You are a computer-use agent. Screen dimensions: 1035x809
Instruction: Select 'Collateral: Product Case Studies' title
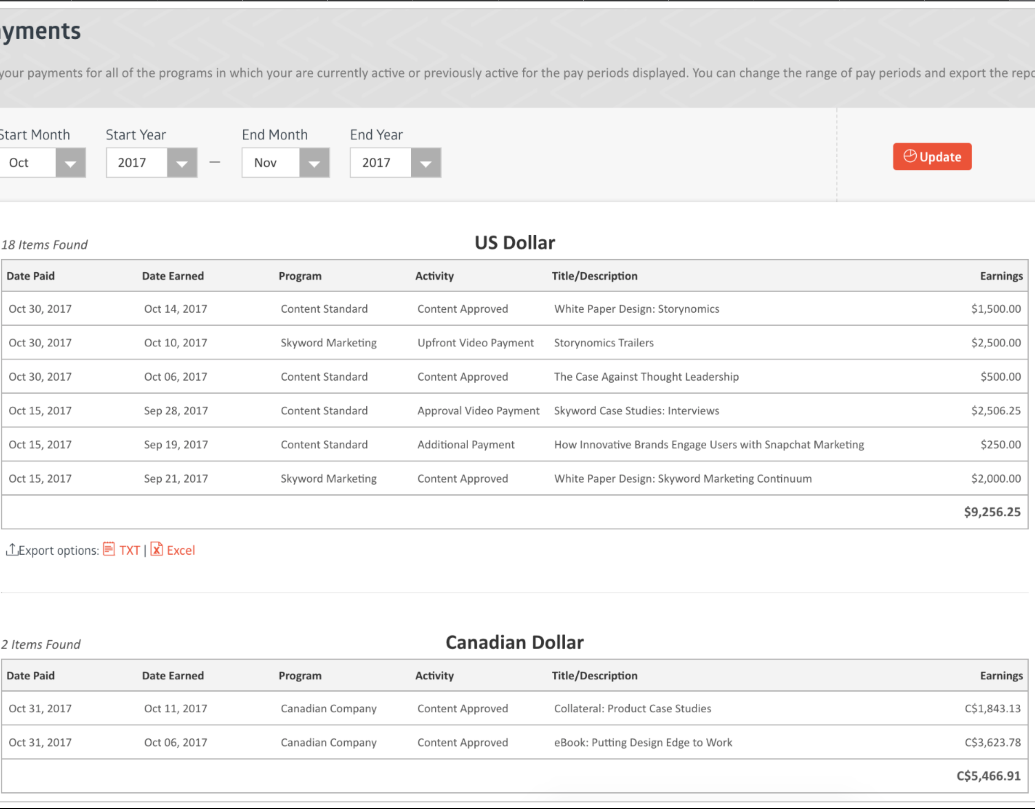coord(633,708)
